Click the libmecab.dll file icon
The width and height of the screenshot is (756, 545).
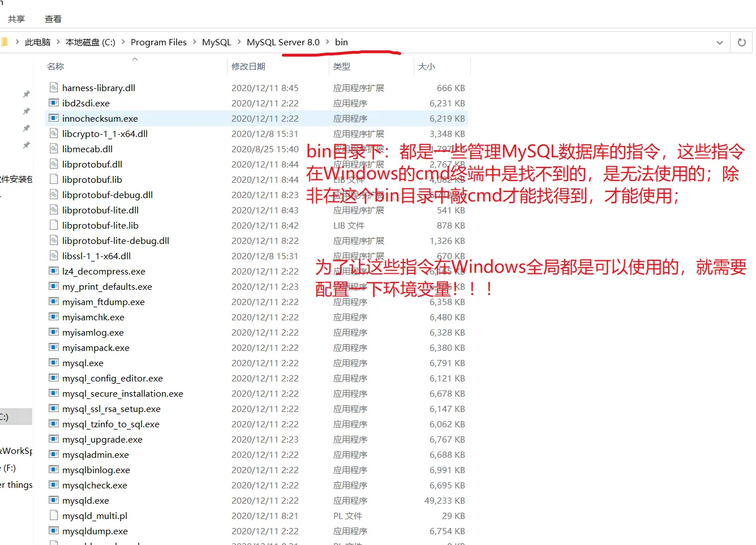click(54, 149)
